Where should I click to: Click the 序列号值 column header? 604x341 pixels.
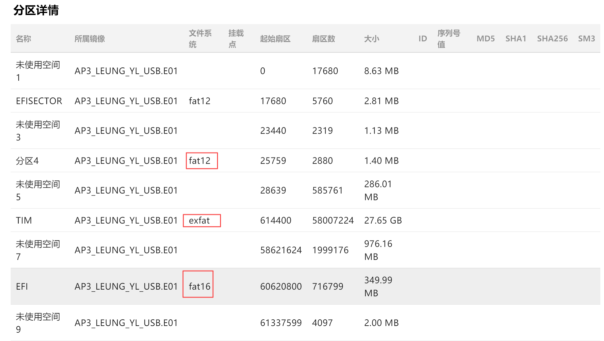point(449,39)
